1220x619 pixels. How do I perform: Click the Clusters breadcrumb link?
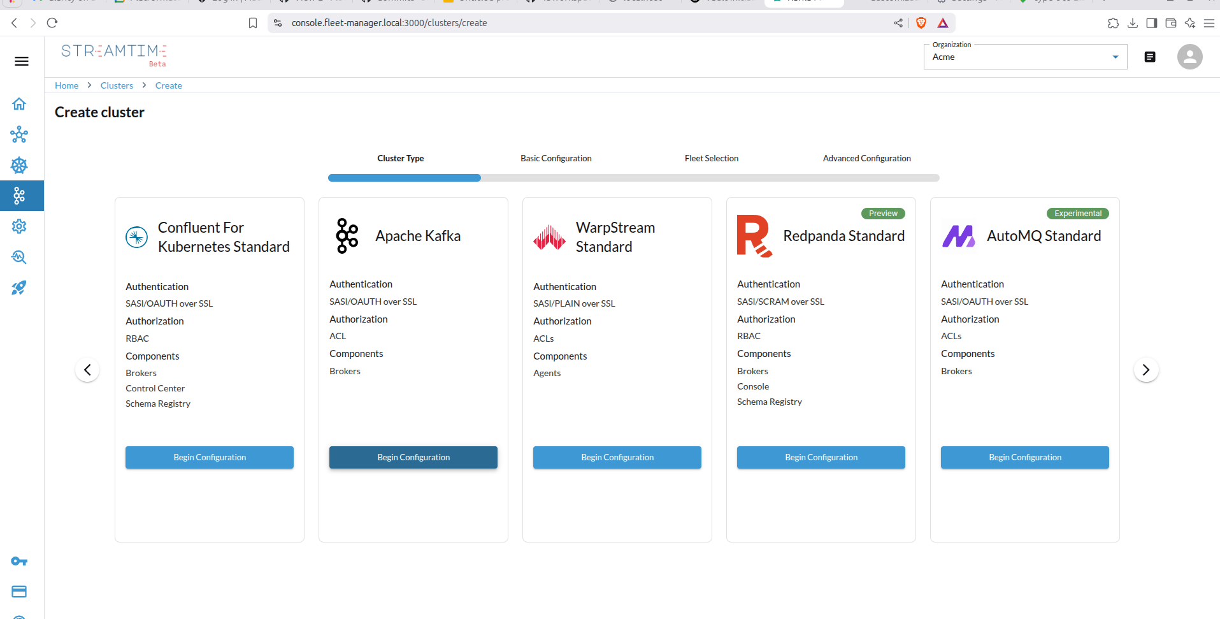117,85
